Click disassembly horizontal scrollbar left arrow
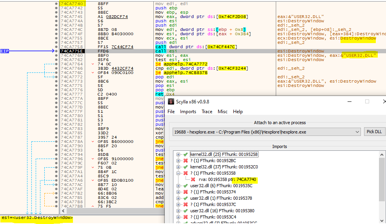The image size is (386, 224). [x=64, y=211]
